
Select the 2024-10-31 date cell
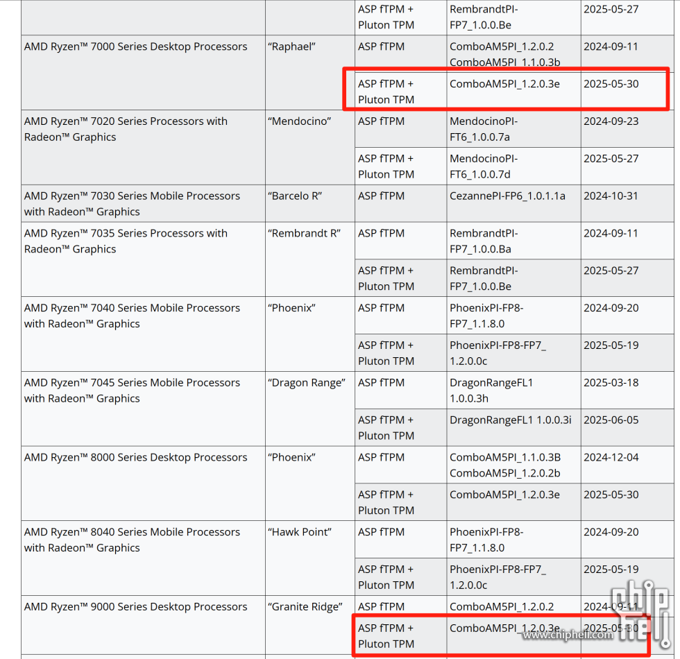pyautogui.click(x=627, y=203)
